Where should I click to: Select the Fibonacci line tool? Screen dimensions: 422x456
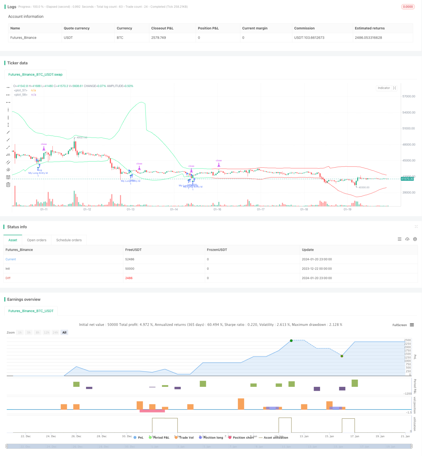[x=8, y=177]
